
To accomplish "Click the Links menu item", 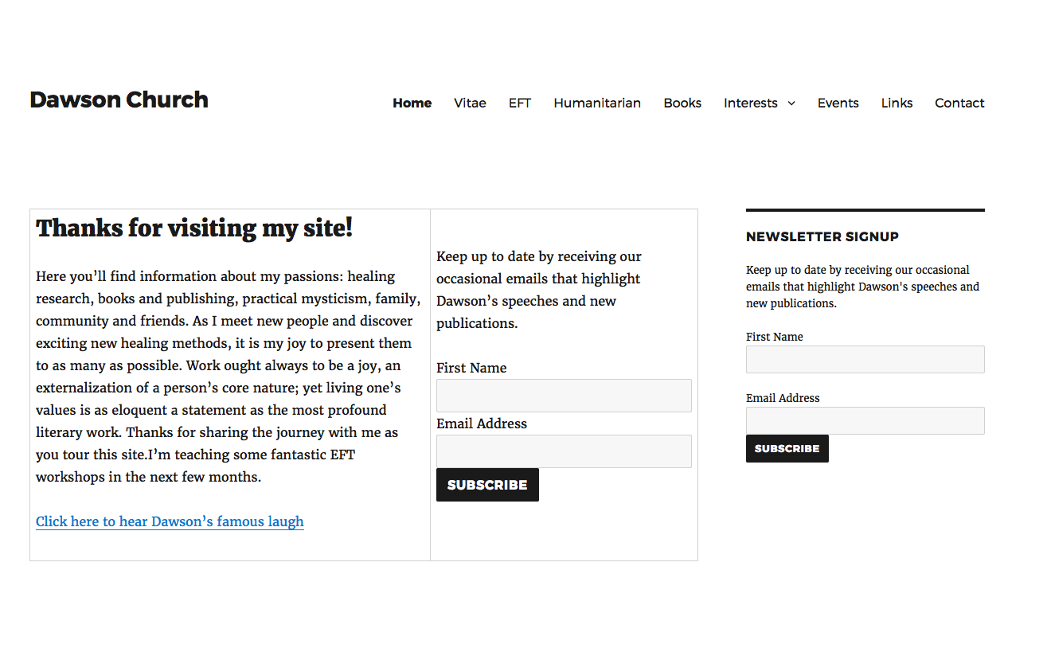I will [897, 103].
